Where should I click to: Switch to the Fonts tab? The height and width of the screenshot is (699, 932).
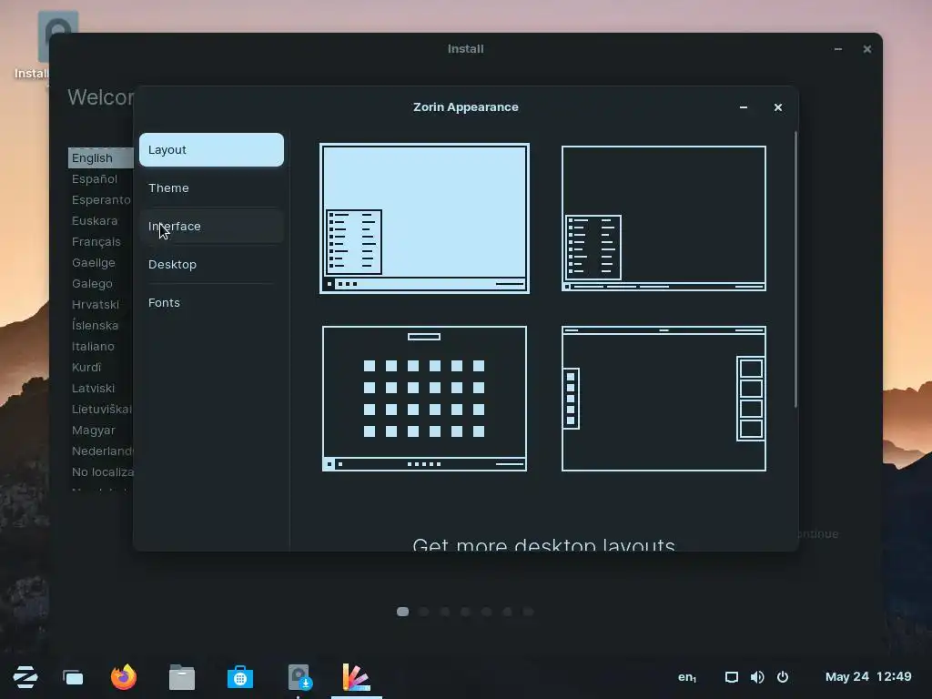211,302
